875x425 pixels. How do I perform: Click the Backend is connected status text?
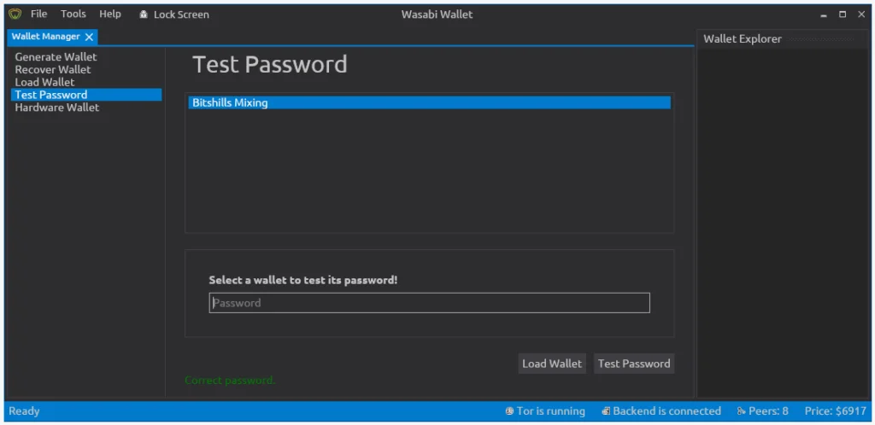click(x=667, y=411)
